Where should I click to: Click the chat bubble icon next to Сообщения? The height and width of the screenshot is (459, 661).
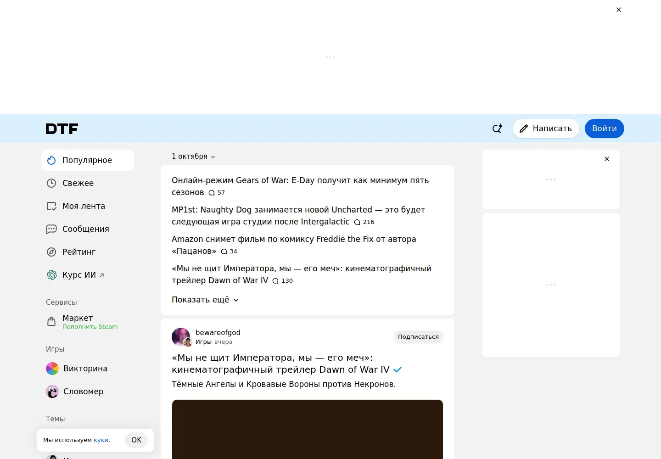pos(51,229)
